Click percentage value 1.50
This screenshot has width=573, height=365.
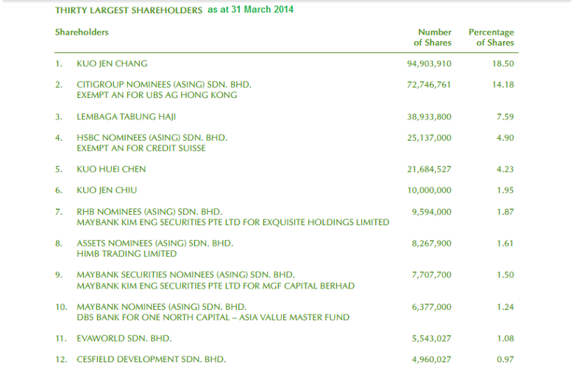505,275
